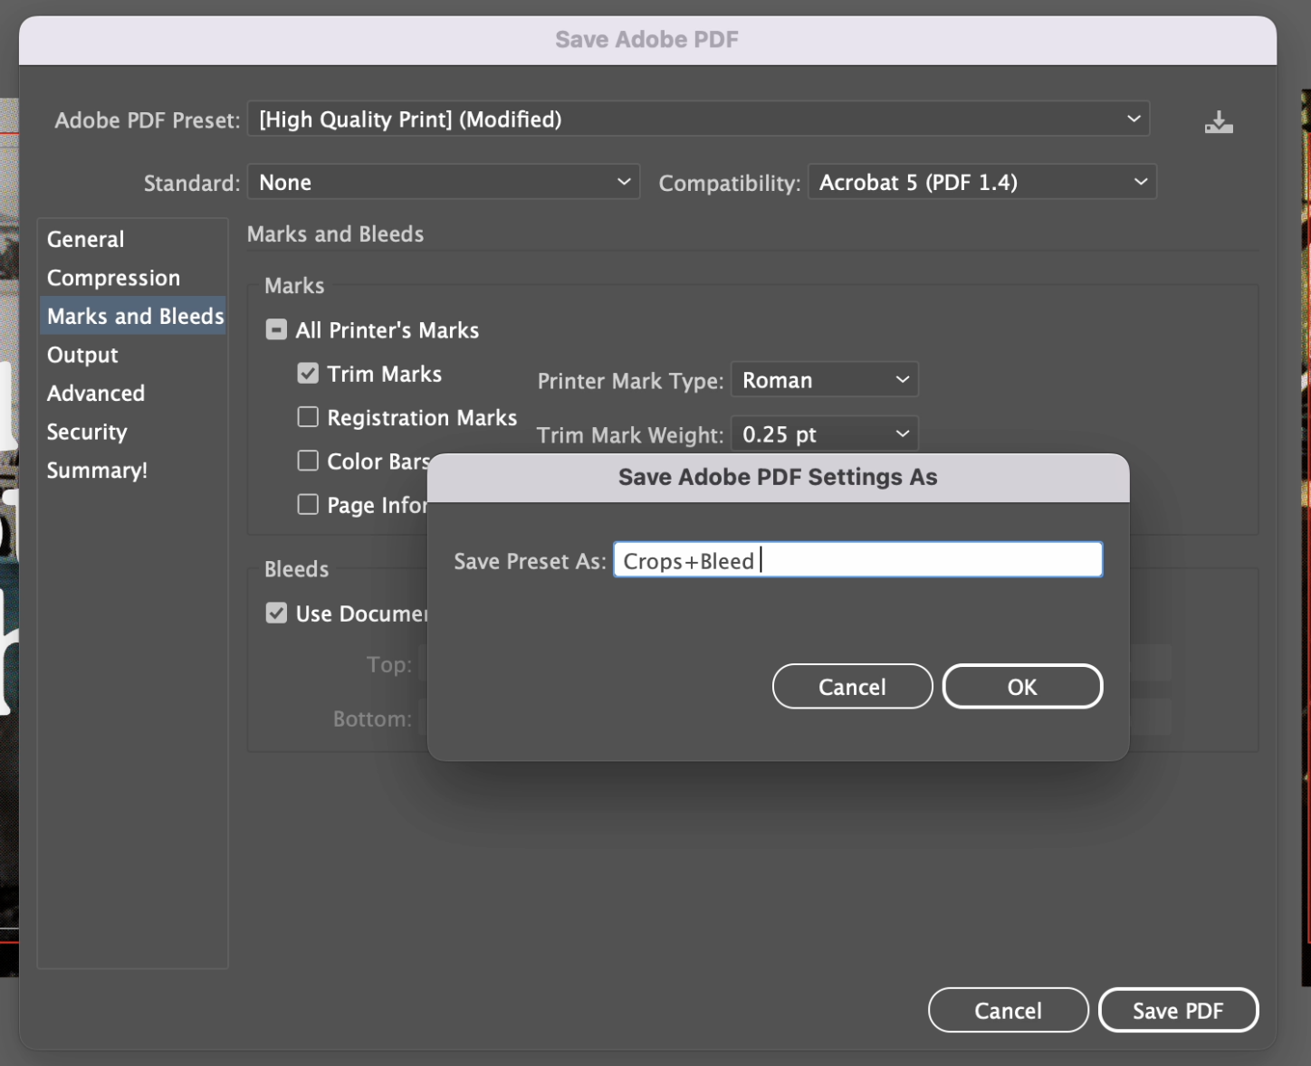
Task: Open the Trim Mark Weight dropdown
Action: [x=825, y=434]
